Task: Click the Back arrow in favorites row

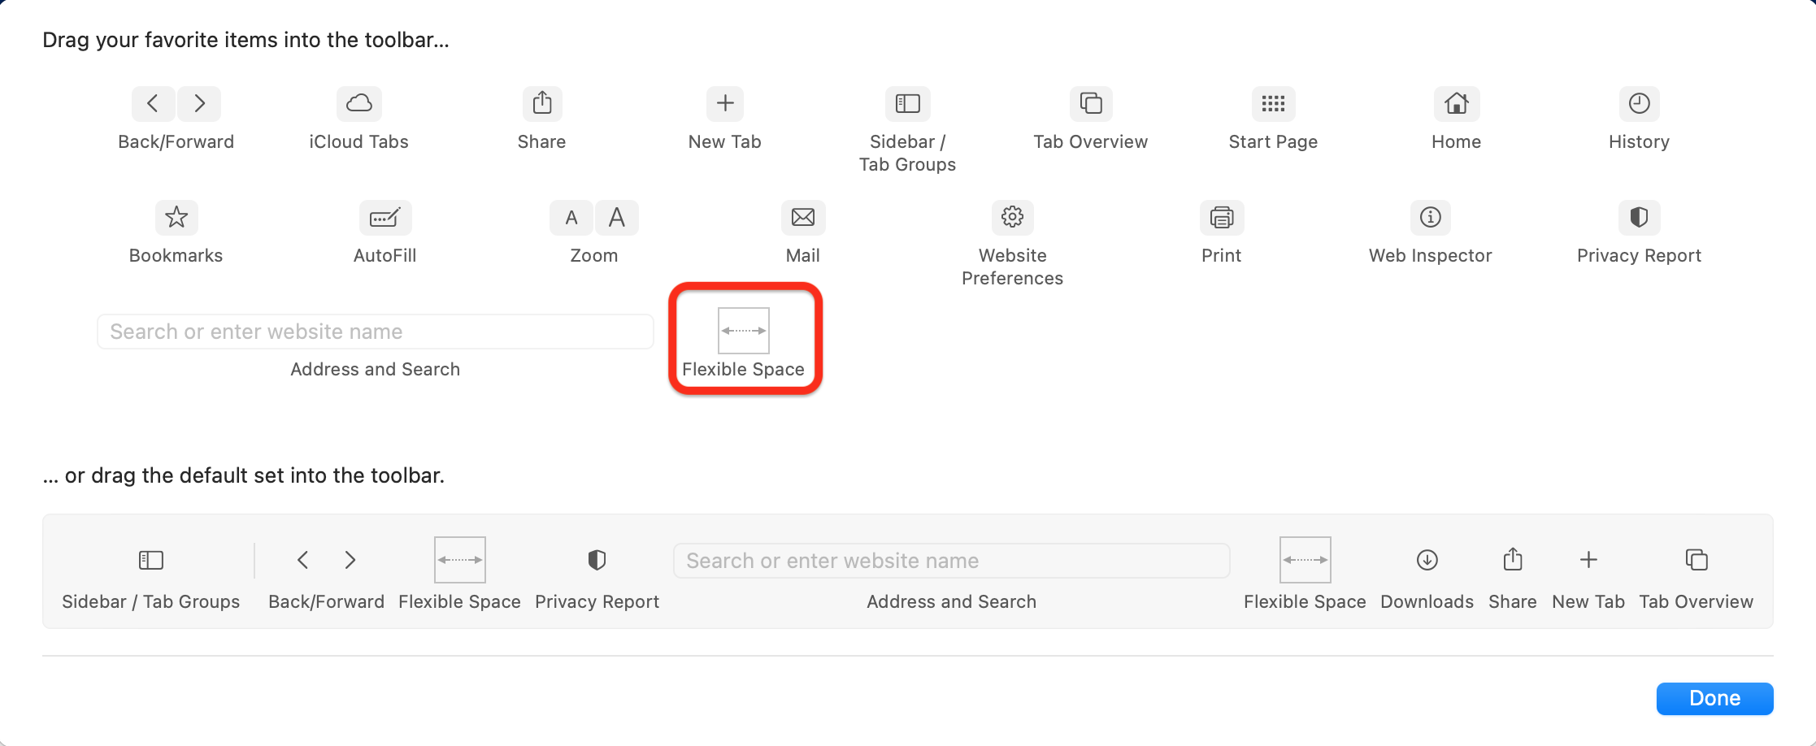Action: 153,103
